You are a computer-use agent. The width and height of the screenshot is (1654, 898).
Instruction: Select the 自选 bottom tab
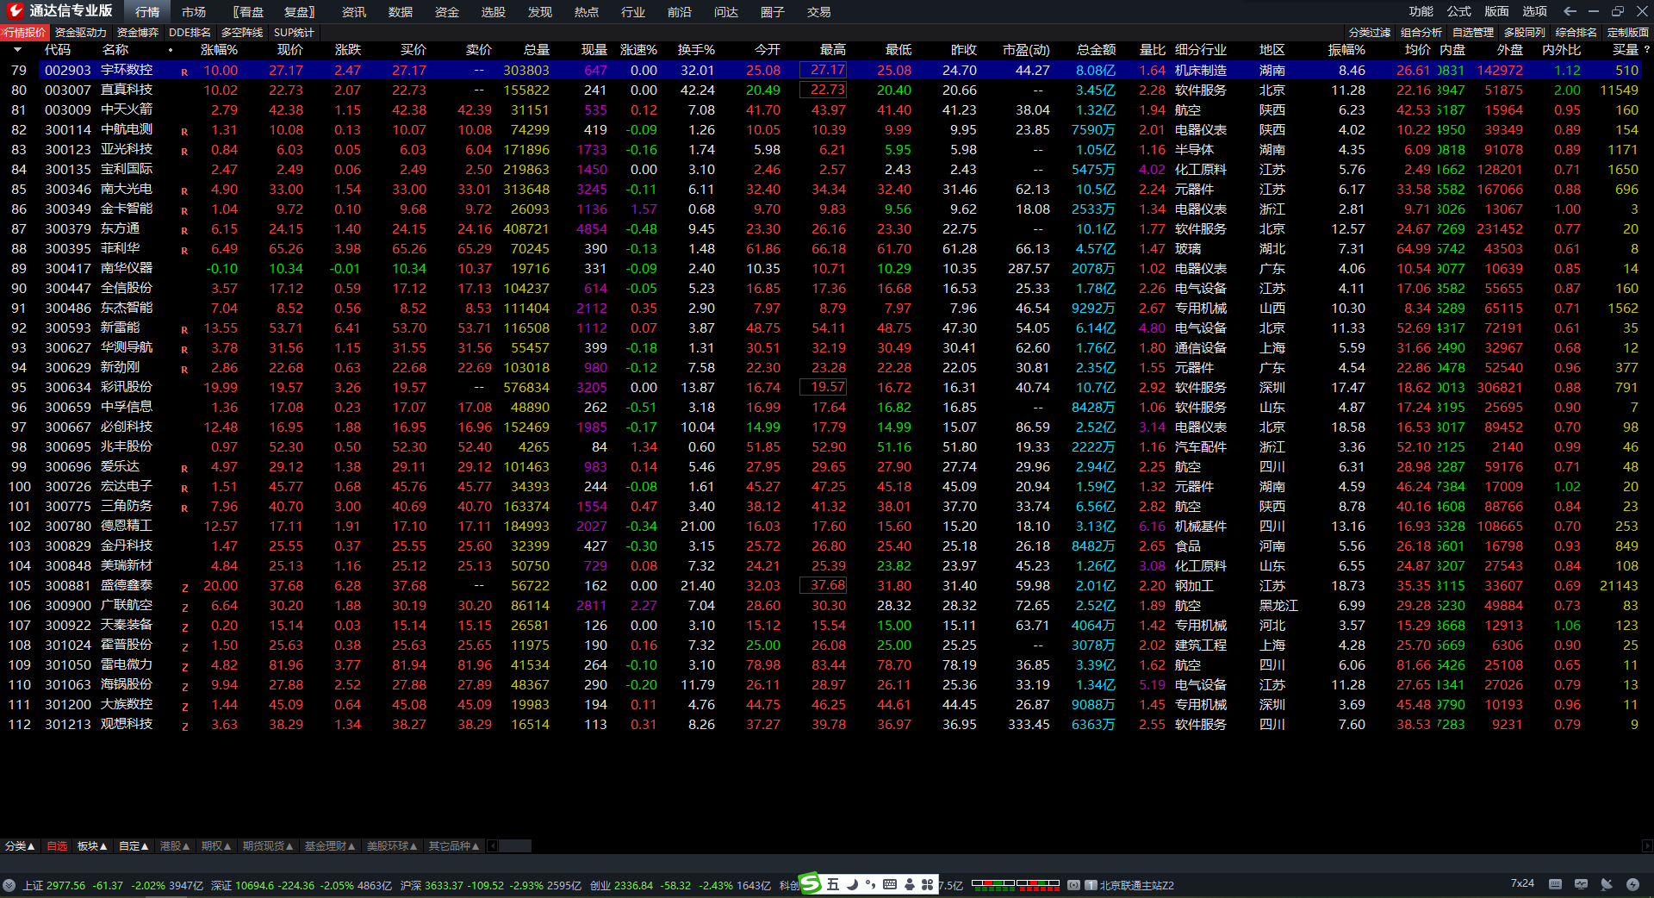click(57, 846)
